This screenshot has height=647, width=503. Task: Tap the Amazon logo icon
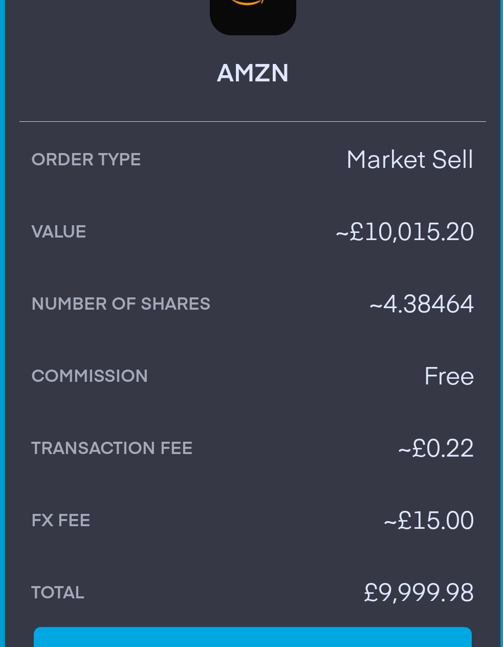tap(253, 14)
